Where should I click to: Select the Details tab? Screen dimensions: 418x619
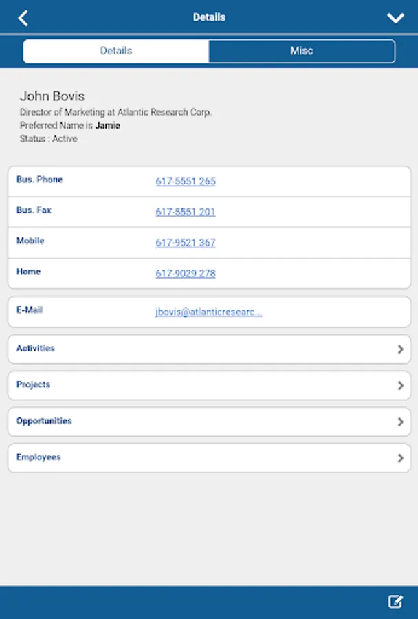[116, 51]
